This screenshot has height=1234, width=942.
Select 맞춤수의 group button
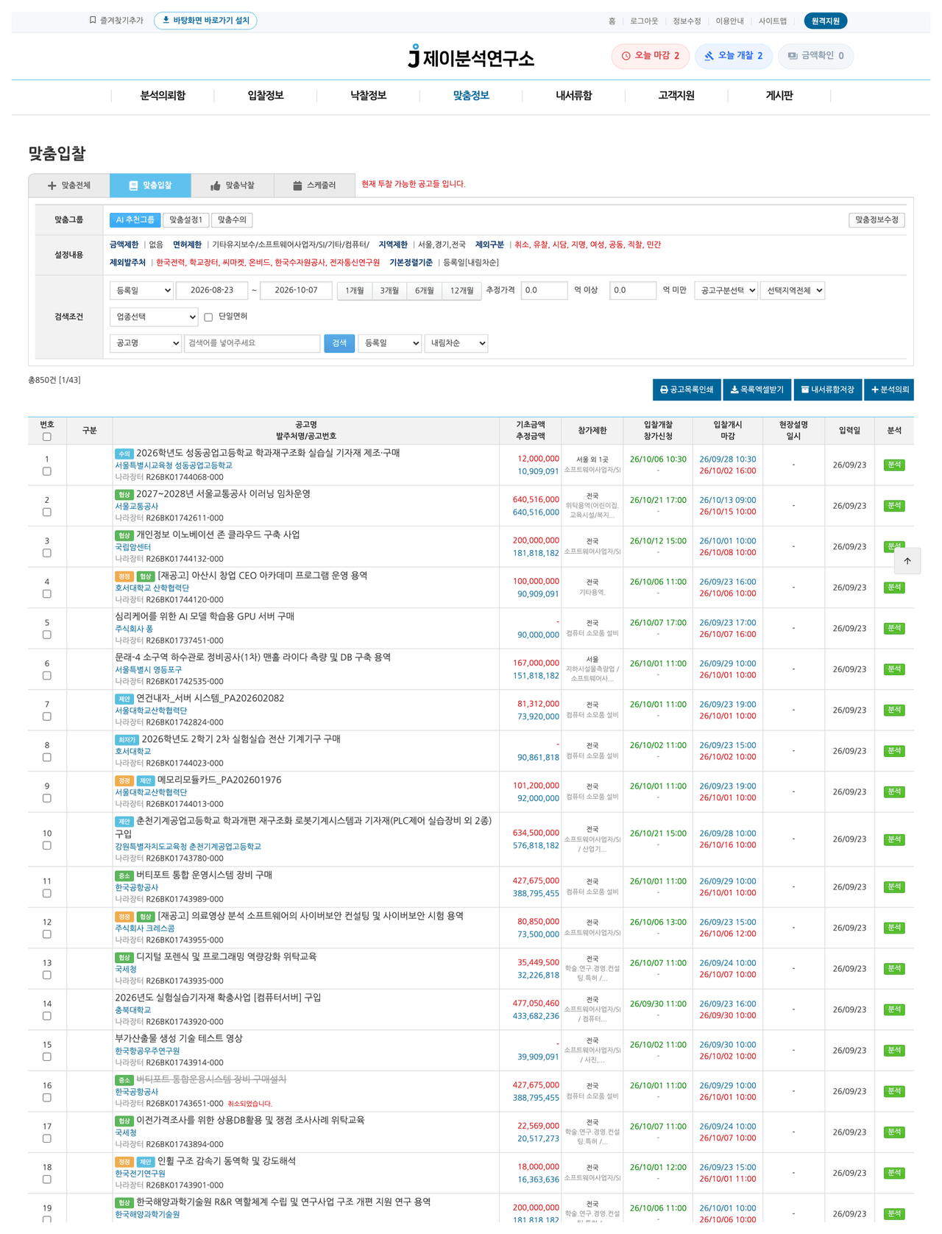232,220
